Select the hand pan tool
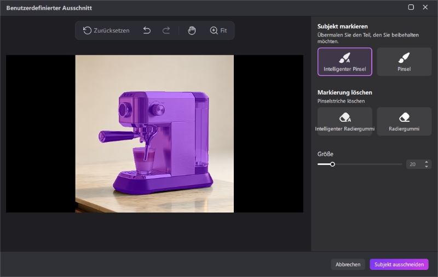Image resolution: width=438 pixels, height=277 pixels. [192, 31]
